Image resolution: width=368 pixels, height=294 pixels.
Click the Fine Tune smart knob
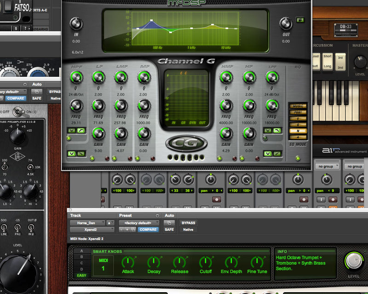[x=257, y=262]
